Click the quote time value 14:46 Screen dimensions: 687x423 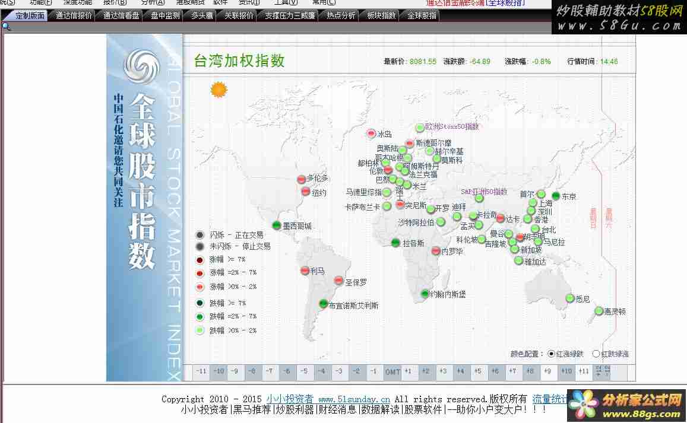point(609,62)
